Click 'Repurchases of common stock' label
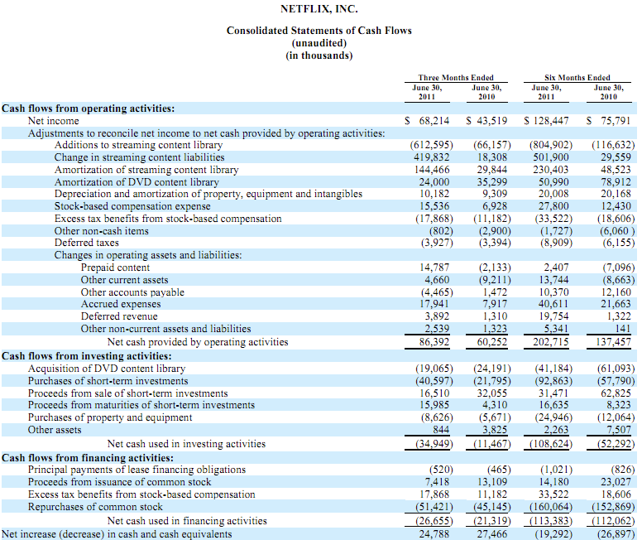This screenshot has width=642, height=540. pyautogui.click(x=95, y=507)
